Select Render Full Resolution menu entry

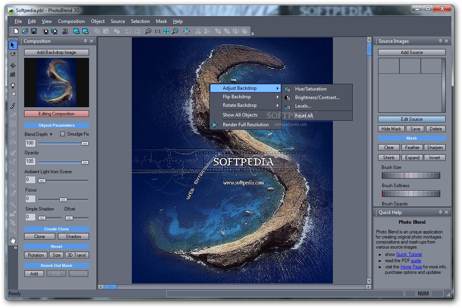pyautogui.click(x=246, y=125)
